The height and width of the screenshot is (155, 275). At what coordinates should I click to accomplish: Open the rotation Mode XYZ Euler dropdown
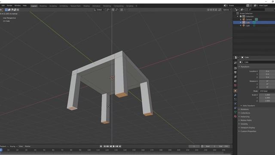pos(267,91)
